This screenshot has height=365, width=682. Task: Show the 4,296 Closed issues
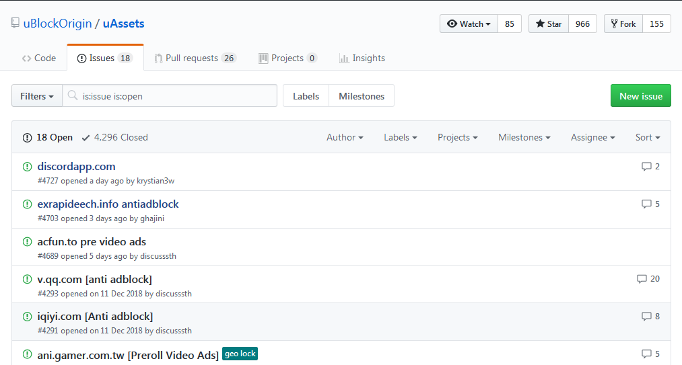(115, 138)
